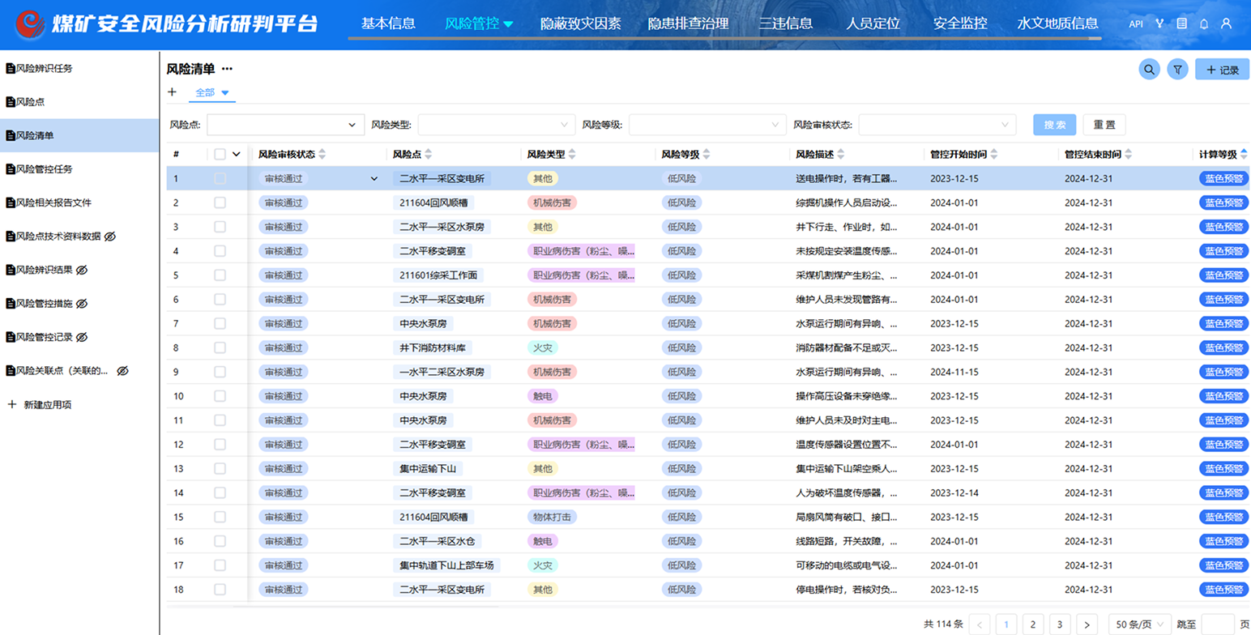Sort by 计算等级 column arrows

click(x=1244, y=154)
